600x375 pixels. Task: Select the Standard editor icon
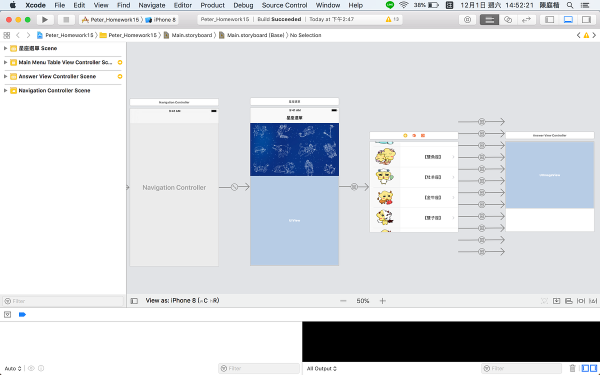click(x=489, y=19)
